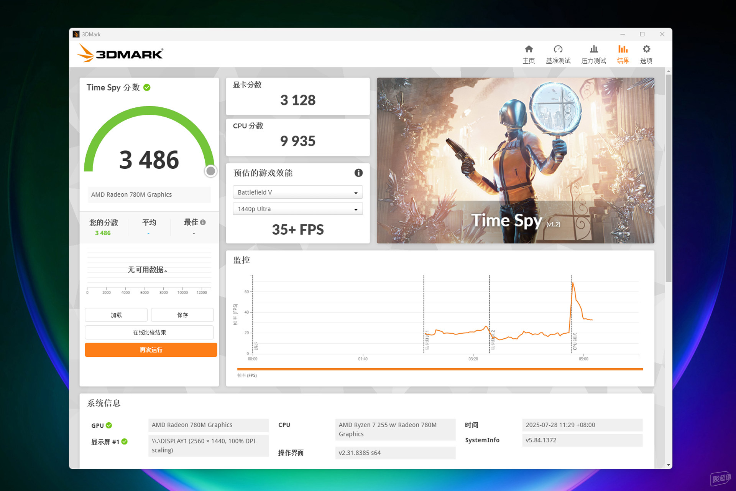Click the 显卡测试 1 marker line in chart
Screen dimensions: 736x491
(424, 314)
